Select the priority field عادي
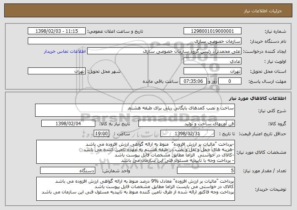Screen dimensions: 297x210 tap(212, 61)
